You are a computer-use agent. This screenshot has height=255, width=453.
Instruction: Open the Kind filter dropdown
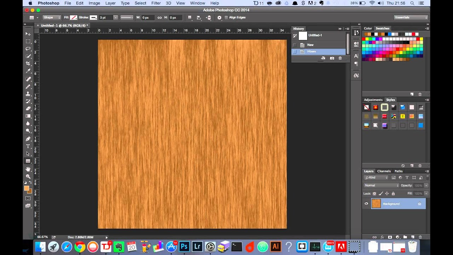(376, 177)
